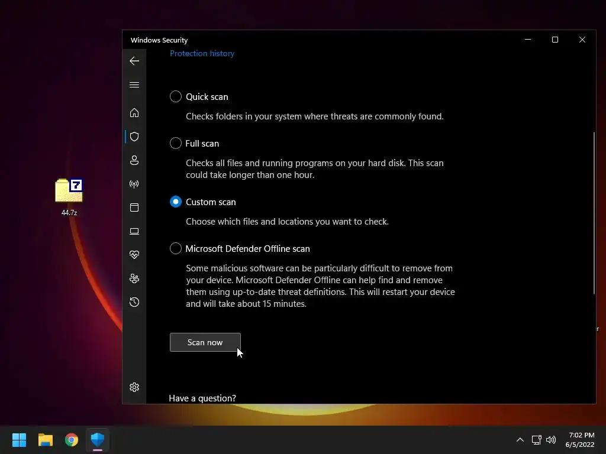Close the Windows Security window
The height and width of the screenshot is (454, 606).
582,40
